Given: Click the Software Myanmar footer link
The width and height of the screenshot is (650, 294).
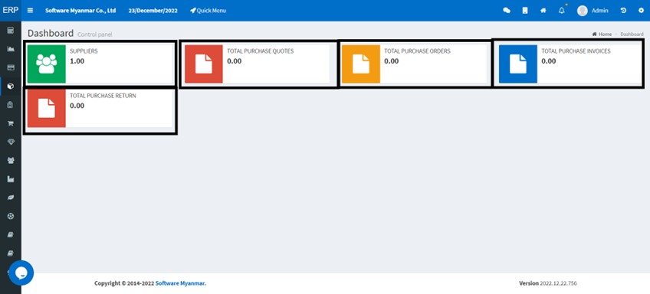Looking at the screenshot, I should pos(180,283).
